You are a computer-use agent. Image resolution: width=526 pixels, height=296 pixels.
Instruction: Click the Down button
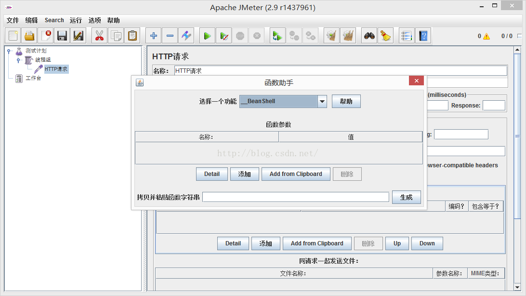click(x=427, y=243)
